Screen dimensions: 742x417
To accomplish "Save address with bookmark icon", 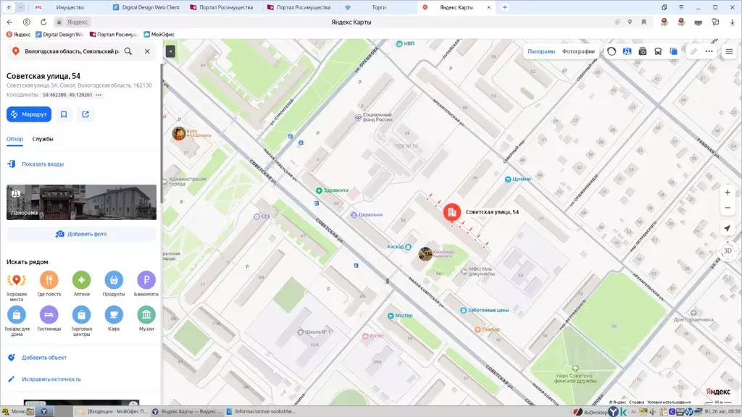I will (x=64, y=114).
